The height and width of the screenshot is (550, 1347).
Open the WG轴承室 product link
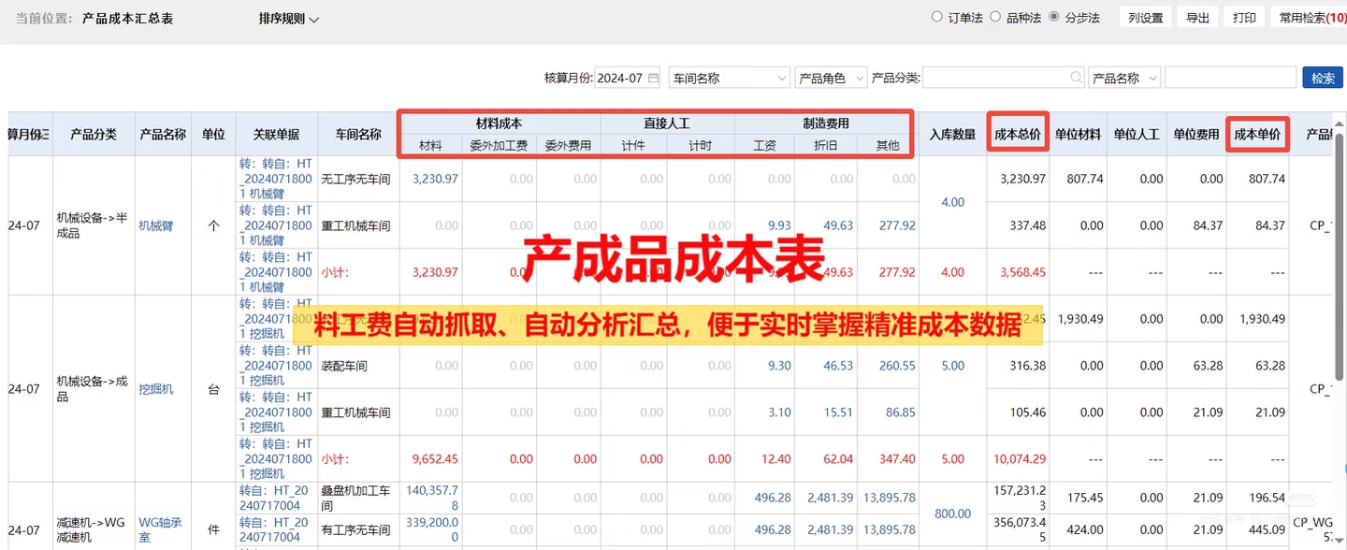(x=162, y=530)
